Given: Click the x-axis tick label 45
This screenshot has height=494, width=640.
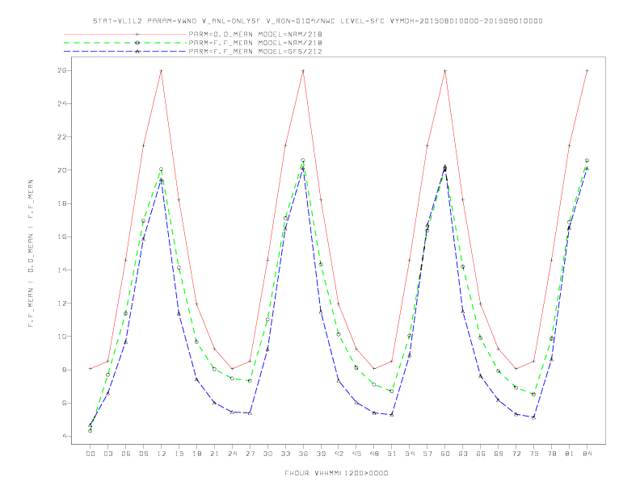Looking at the screenshot, I should pyautogui.click(x=356, y=454).
